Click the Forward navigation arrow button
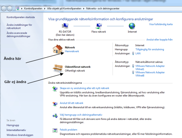 10,8
